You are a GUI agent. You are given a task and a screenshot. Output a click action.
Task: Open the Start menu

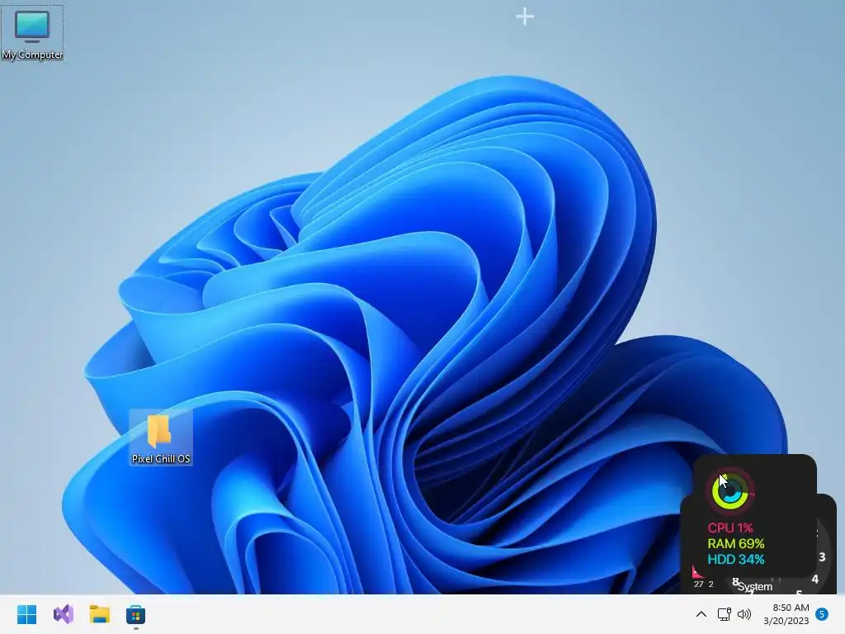point(26,614)
